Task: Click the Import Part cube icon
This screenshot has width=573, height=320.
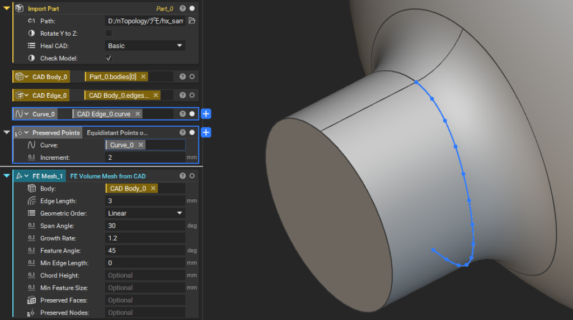Action: click(x=20, y=9)
